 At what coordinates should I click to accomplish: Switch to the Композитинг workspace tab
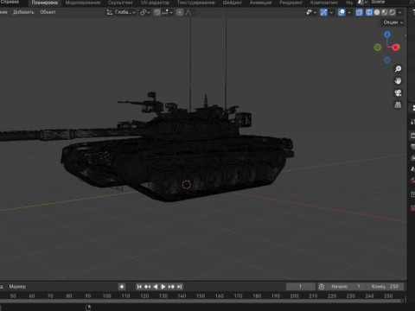pyautogui.click(x=324, y=3)
